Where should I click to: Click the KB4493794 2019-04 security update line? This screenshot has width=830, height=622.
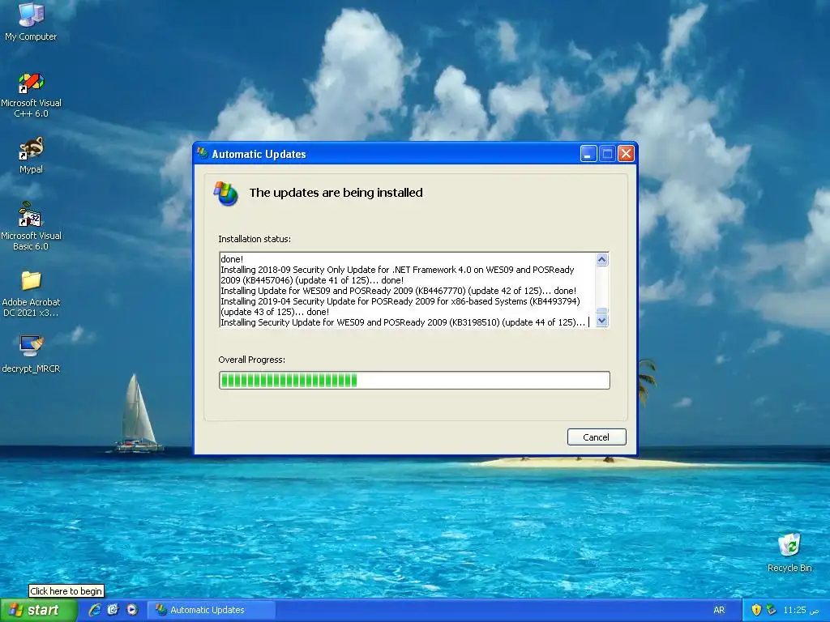400,306
